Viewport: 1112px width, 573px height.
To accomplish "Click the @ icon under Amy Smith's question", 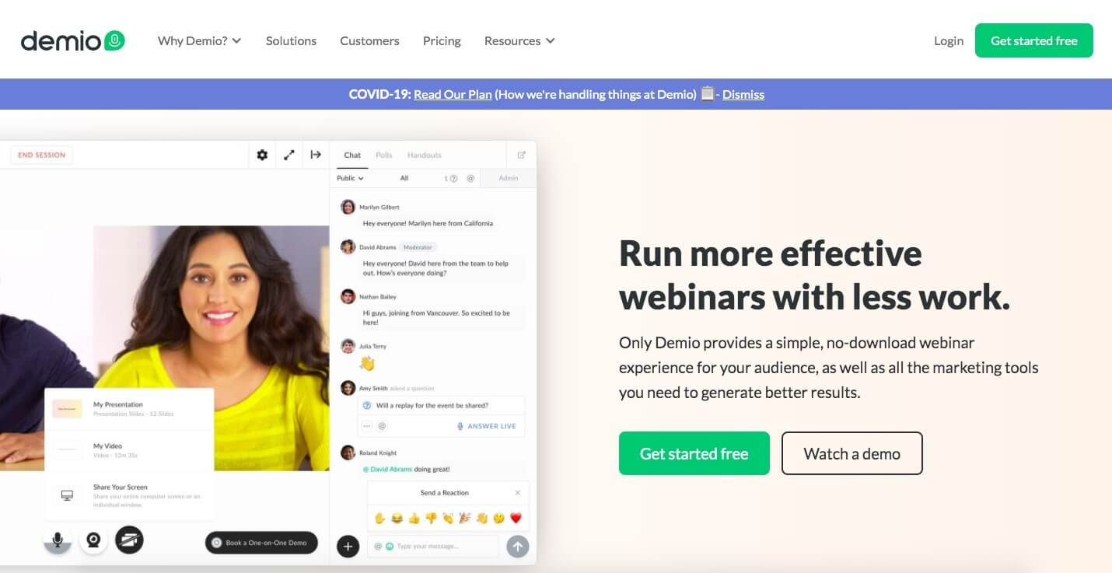I will coord(382,426).
